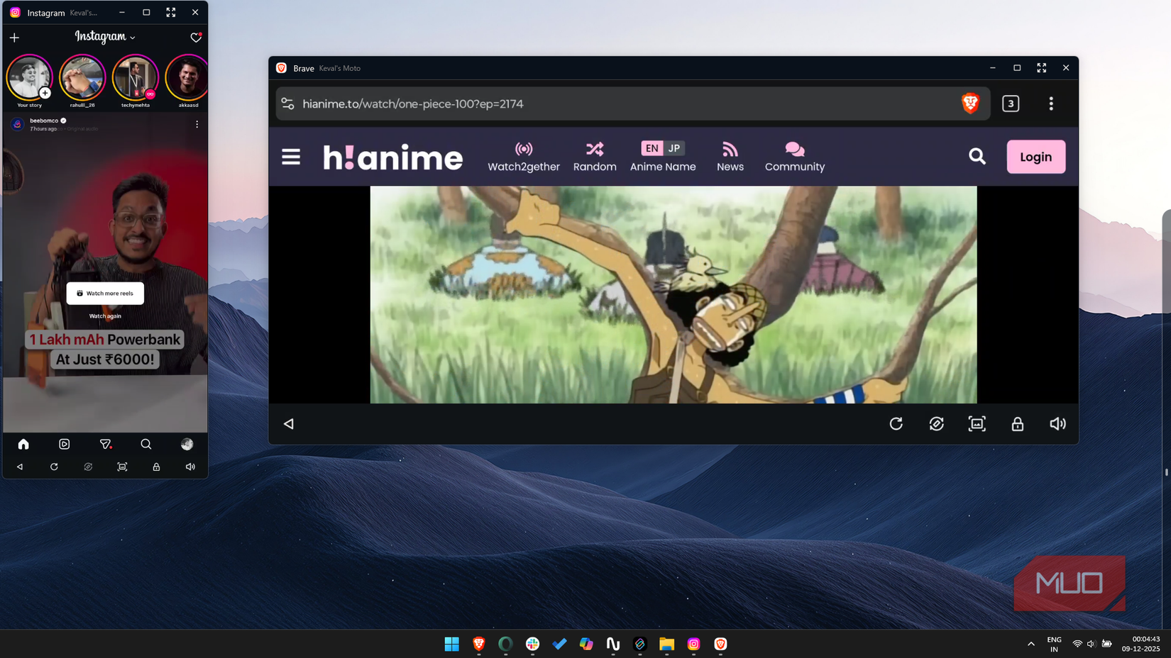Toggle the EN subtitle language option
The image size is (1171, 658).
652,148
